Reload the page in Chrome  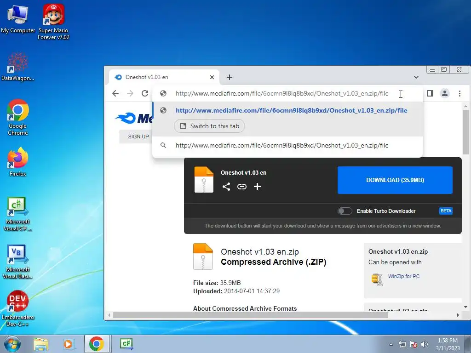(145, 93)
